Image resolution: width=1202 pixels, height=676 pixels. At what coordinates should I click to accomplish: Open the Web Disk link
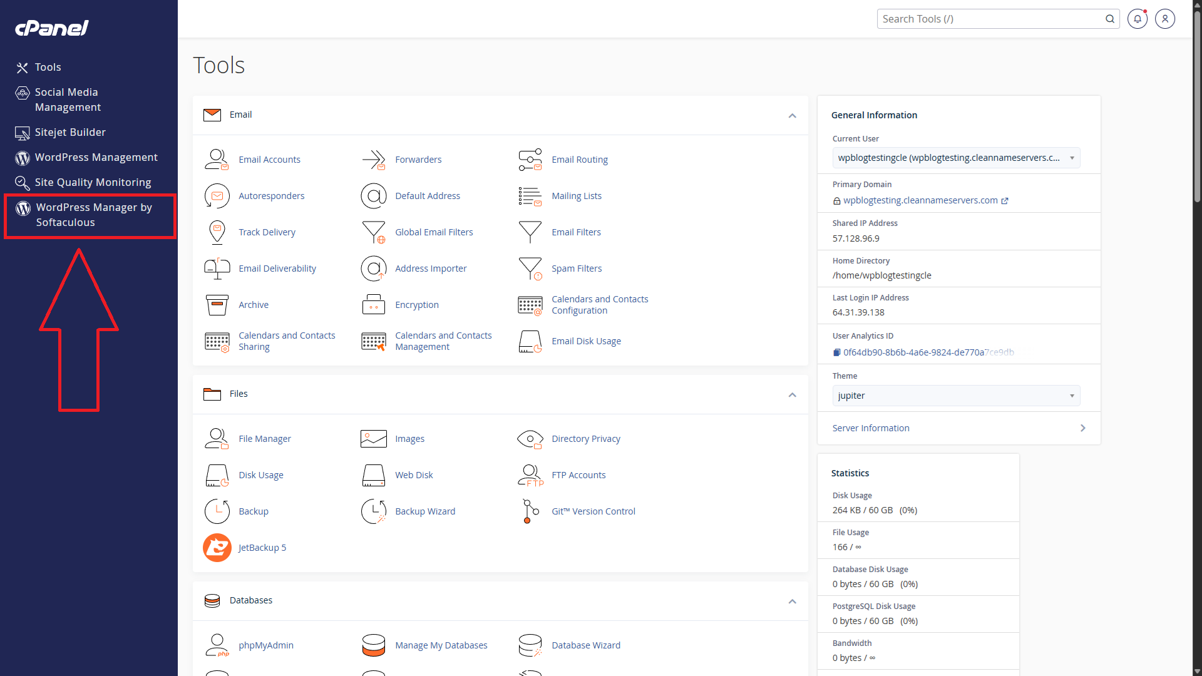(414, 475)
